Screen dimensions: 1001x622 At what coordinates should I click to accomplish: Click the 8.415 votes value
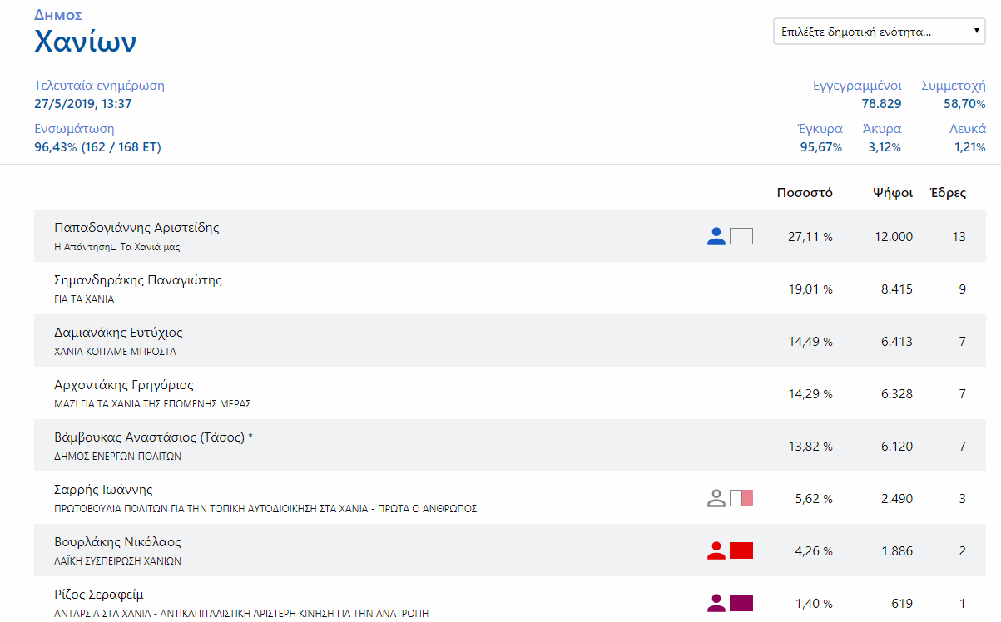point(897,289)
